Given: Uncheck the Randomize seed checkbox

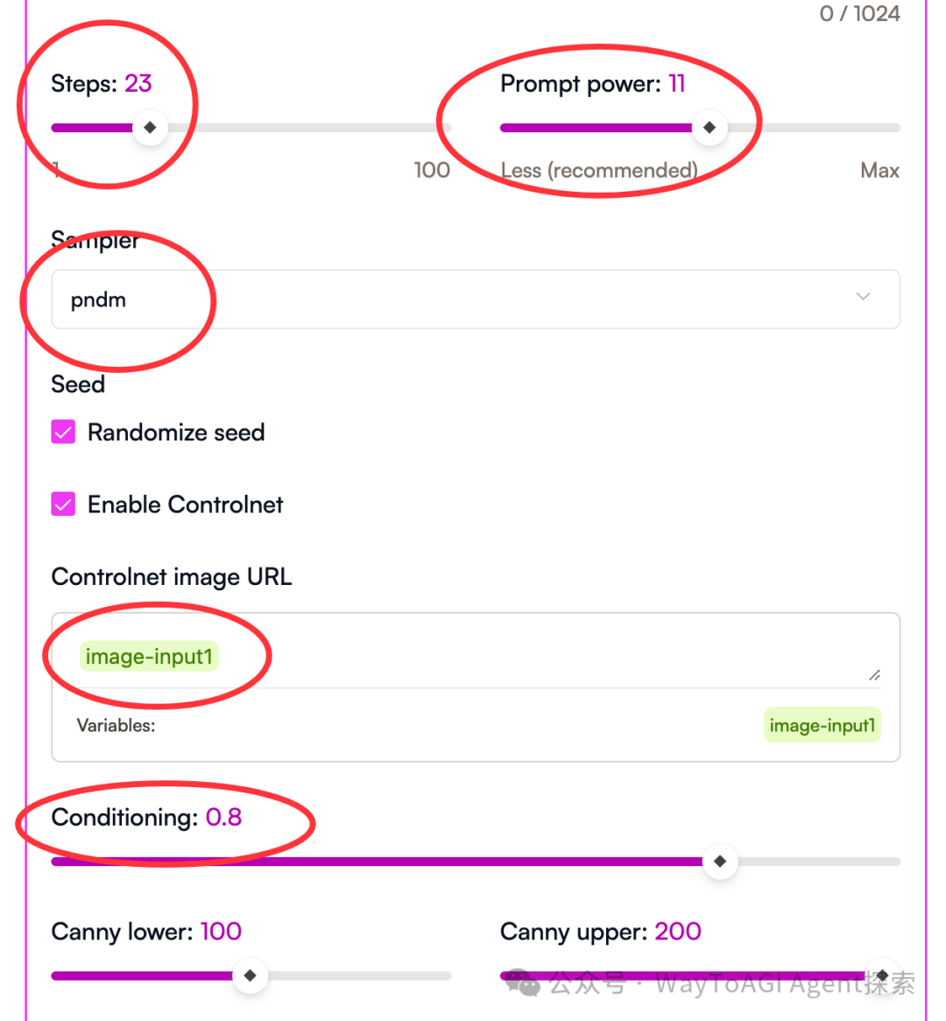Looking at the screenshot, I should point(63,432).
